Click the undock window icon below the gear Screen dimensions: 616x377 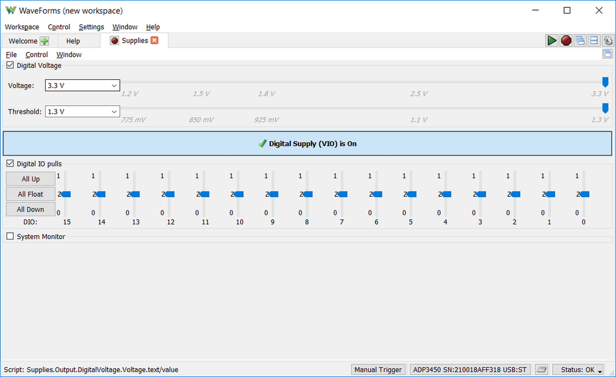click(x=607, y=54)
